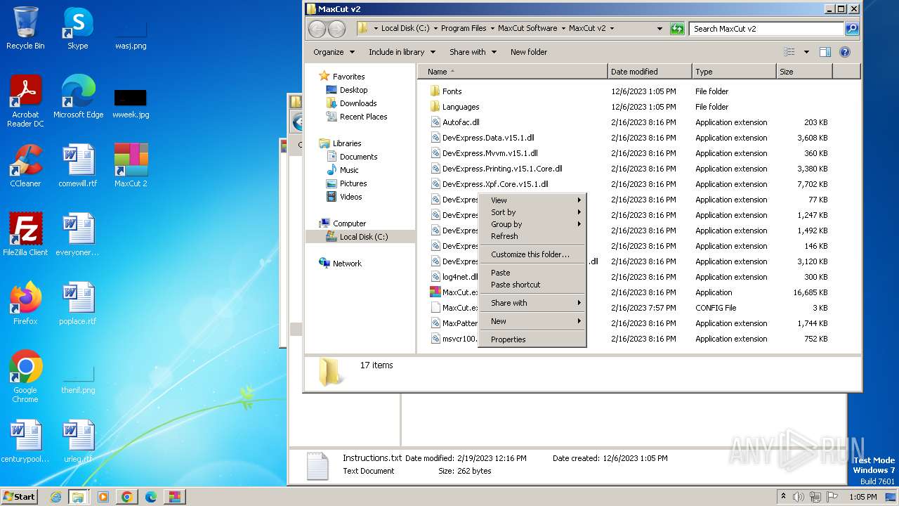Viewport: 899px width, 506px height.
Task: Expand Program Files breadcrumb arrow
Action: click(492, 29)
